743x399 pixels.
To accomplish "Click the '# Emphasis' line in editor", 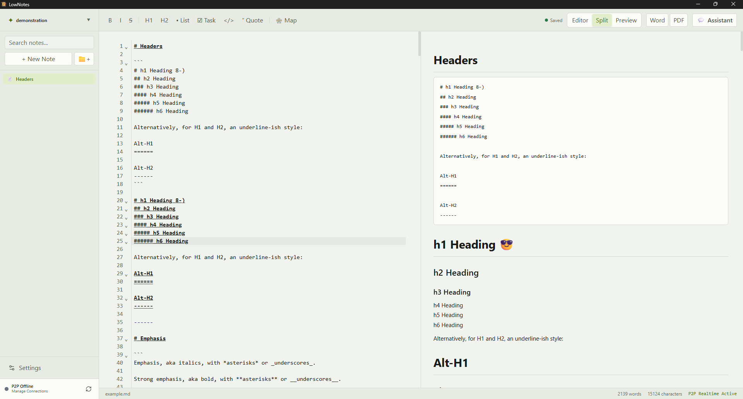I will (150, 339).
